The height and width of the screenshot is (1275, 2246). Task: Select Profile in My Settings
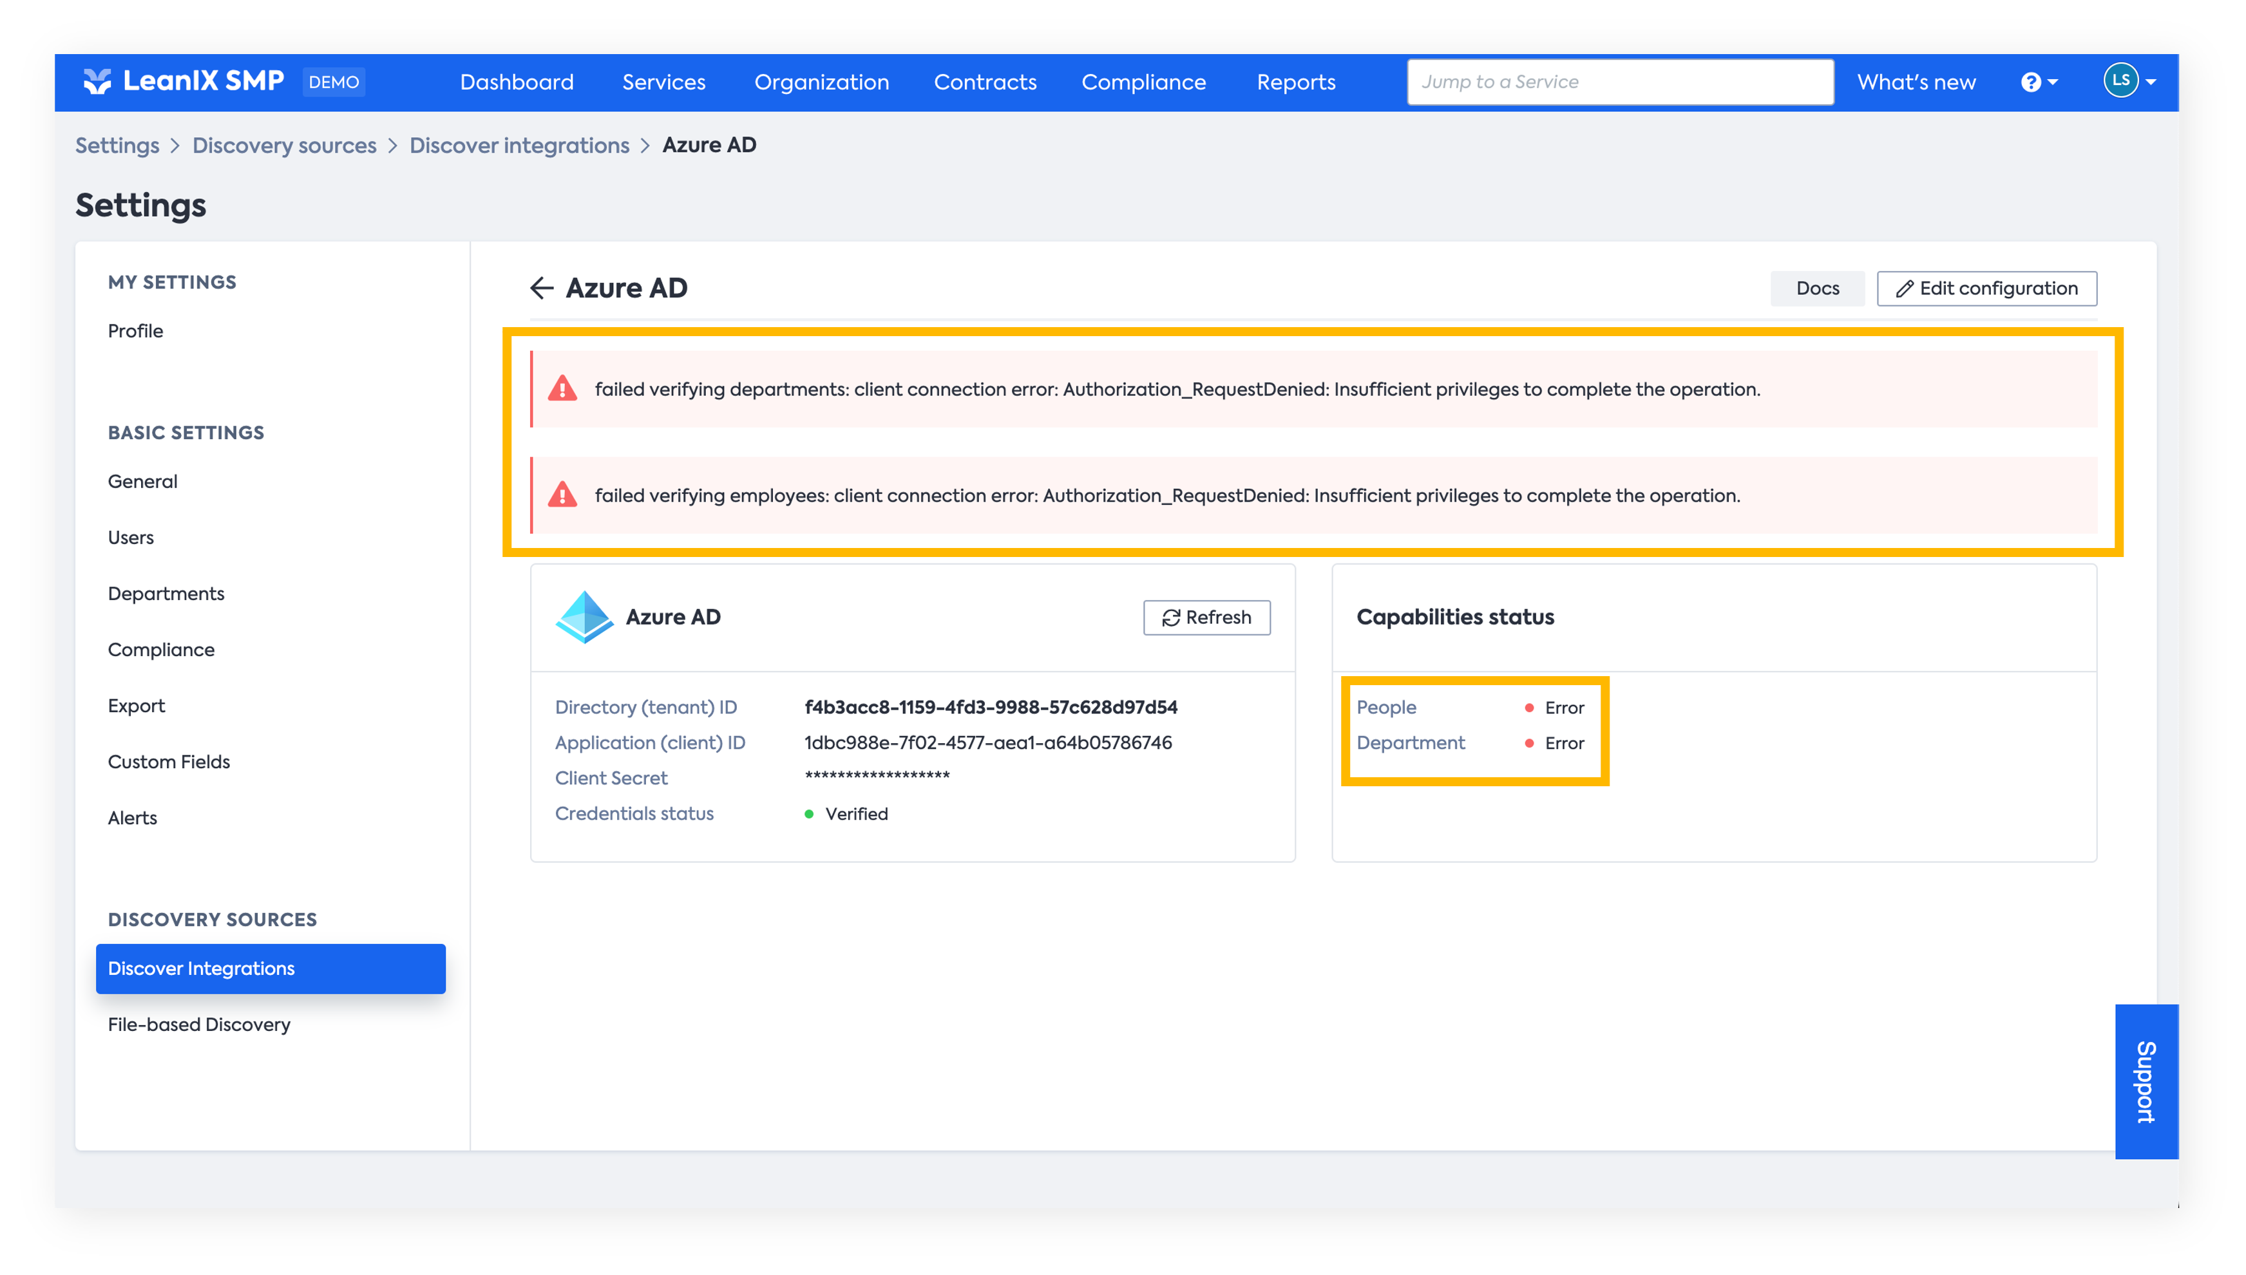(x=136, y=331)
